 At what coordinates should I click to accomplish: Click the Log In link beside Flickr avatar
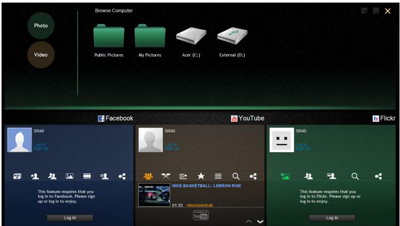(x=302, y=145)
